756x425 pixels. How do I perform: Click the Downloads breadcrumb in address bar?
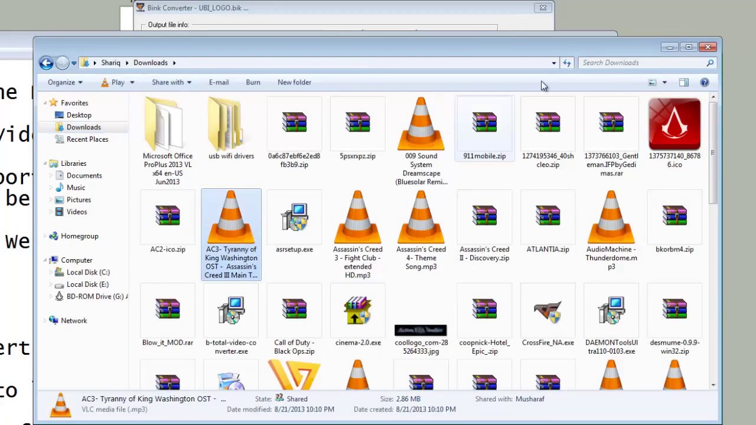pyautogui.click(x=151, y=63)
